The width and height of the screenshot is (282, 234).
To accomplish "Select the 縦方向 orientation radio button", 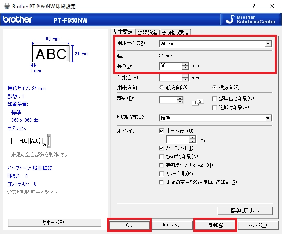I will coord(162,88).
